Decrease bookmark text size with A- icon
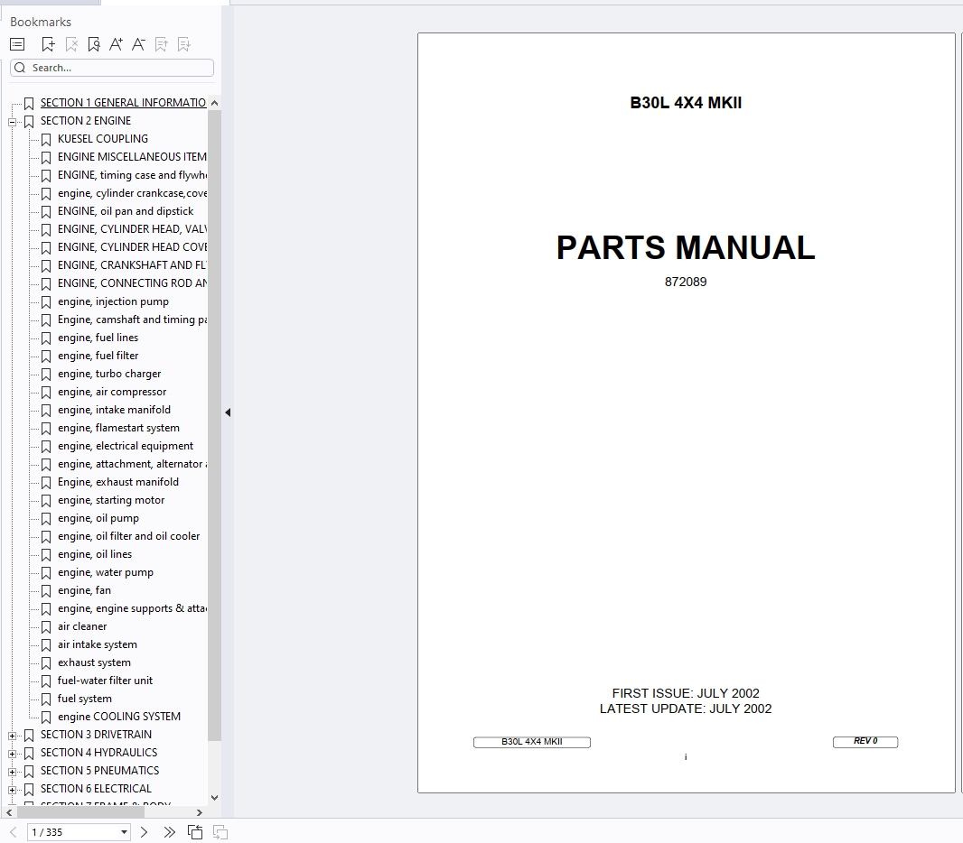 tap(138, 43)
